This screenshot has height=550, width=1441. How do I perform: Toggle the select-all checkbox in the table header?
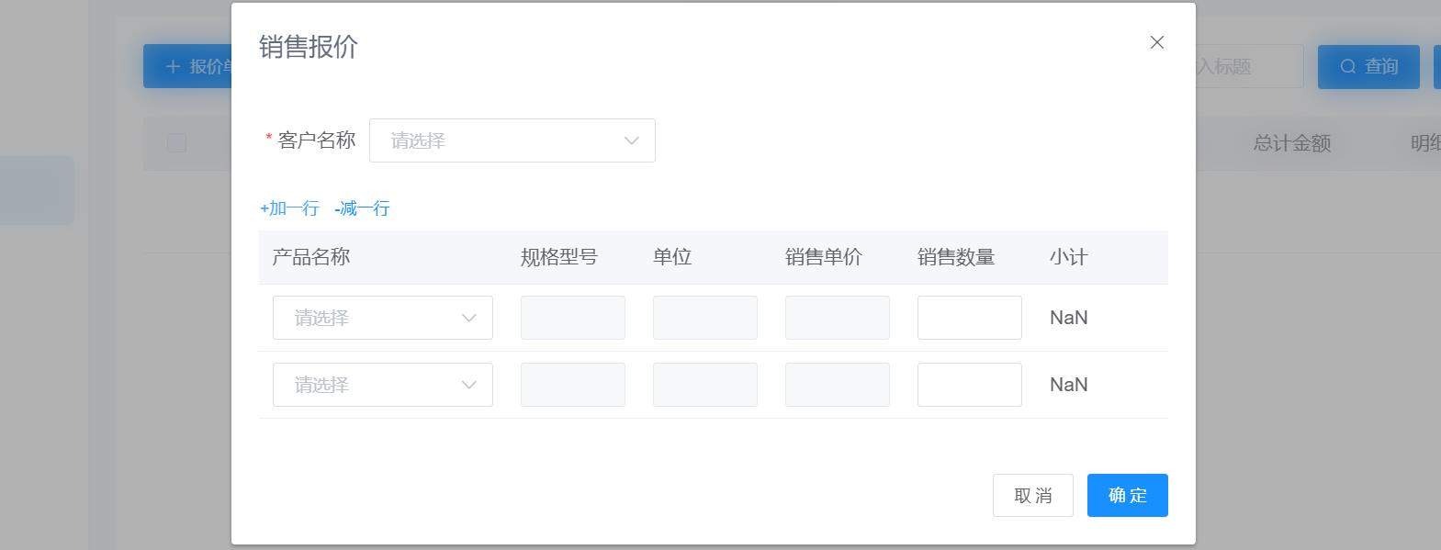click(x=175, y=142)
